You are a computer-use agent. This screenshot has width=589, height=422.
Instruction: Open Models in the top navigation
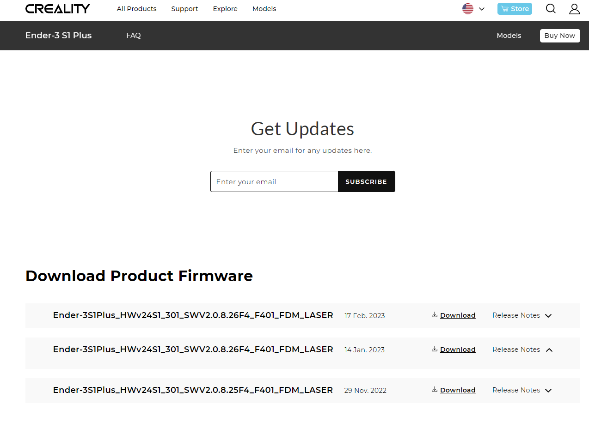[264, 9]
